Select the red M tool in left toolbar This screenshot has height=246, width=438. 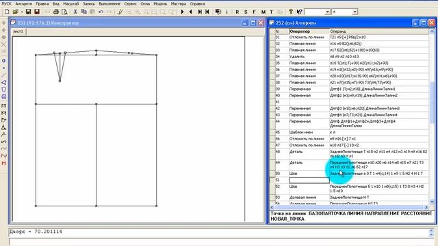[3, 163]
